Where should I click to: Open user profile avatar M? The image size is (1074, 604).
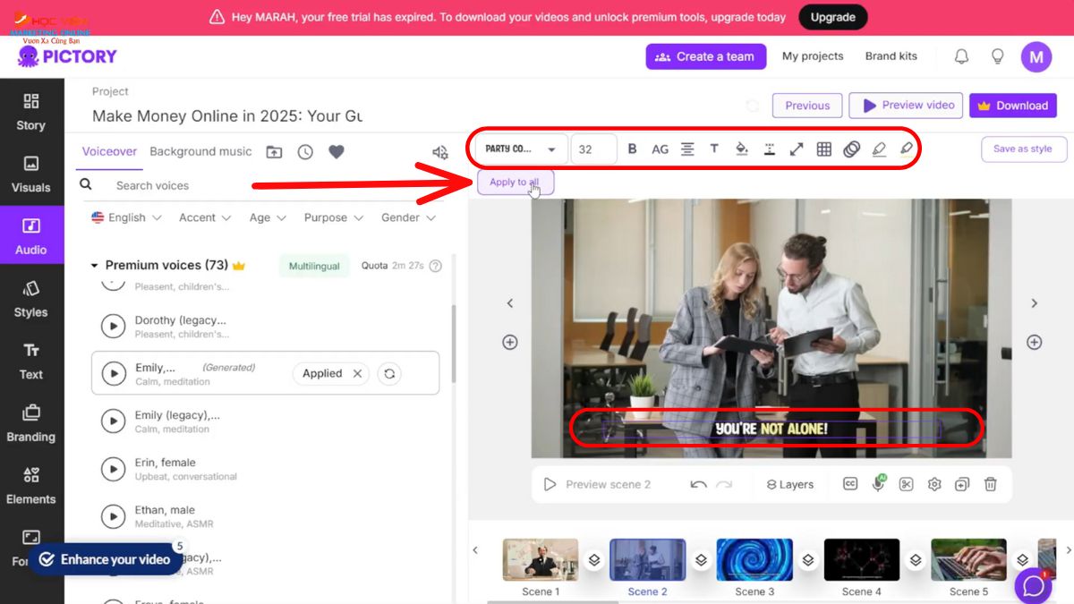click(x=1036, y=56)
